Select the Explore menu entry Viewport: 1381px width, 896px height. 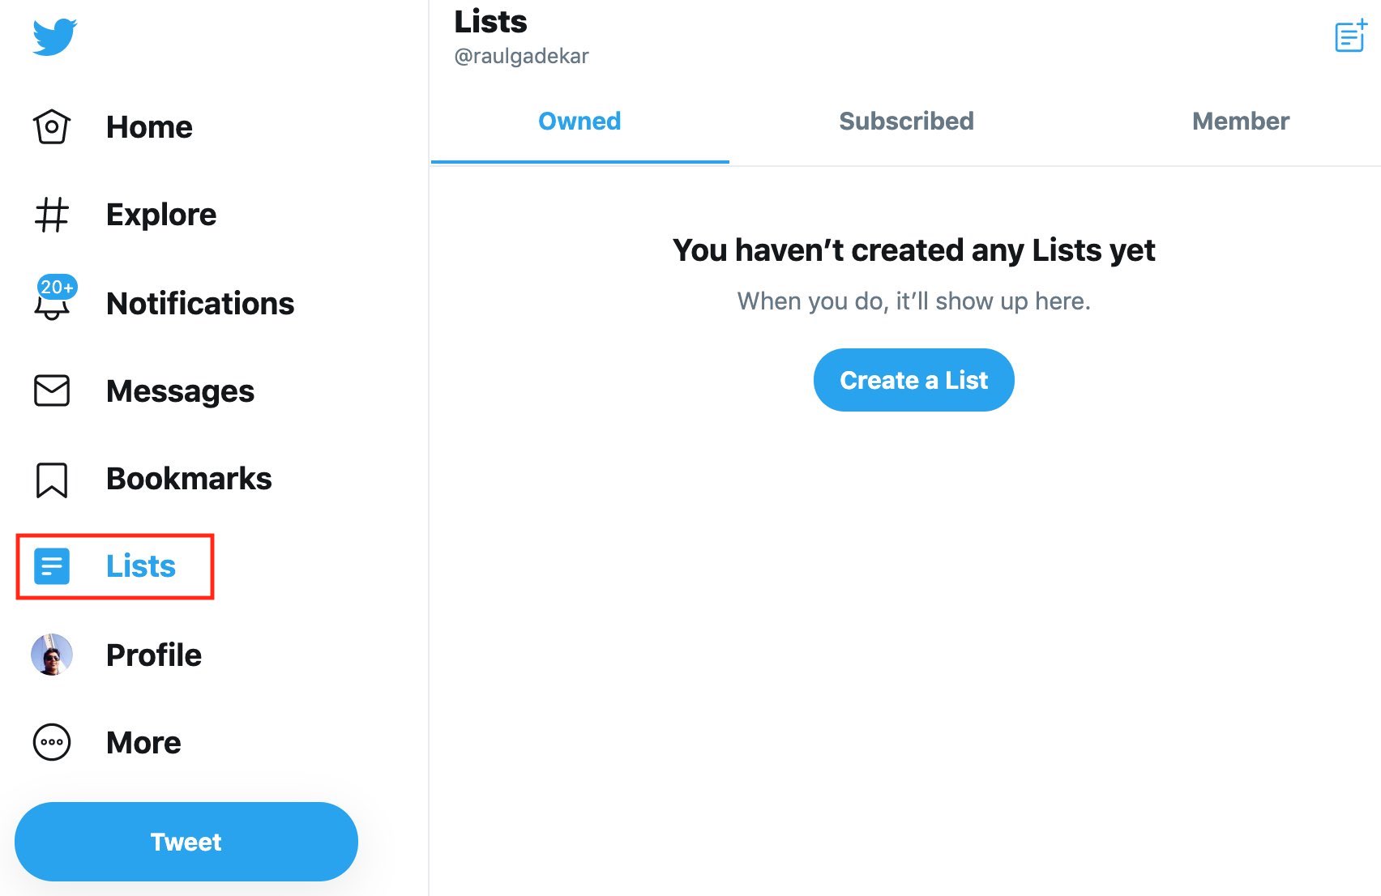point(161,214)
